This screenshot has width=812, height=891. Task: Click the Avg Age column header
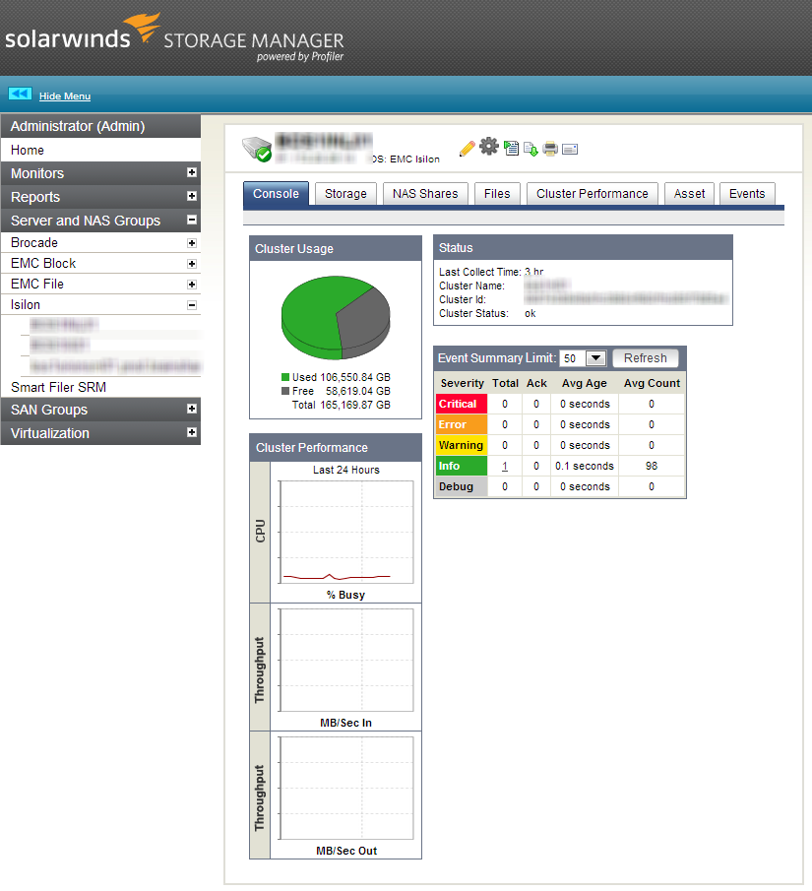584,384
